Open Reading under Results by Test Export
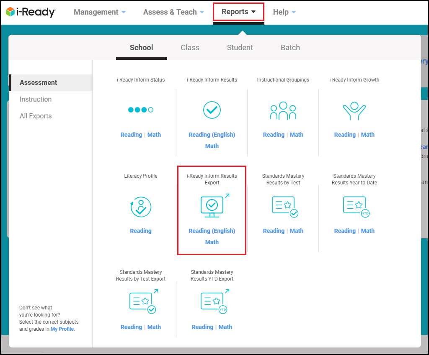Screen dimensions: 429x355 [131, 327]
